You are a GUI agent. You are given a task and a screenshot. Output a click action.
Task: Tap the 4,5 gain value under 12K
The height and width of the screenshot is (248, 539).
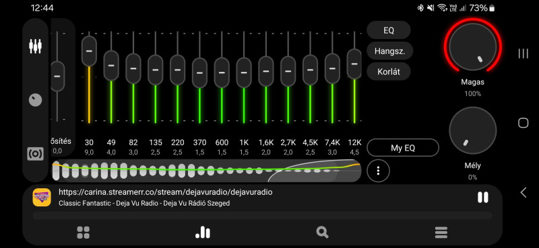click(354, 153)
